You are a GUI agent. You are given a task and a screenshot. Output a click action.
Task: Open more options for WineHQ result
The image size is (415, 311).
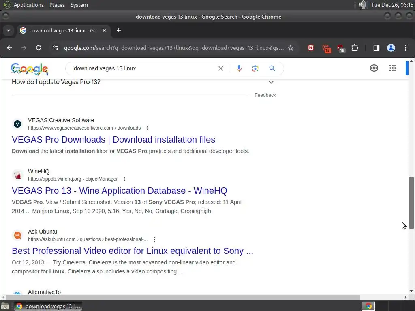(x=124, y=179)
